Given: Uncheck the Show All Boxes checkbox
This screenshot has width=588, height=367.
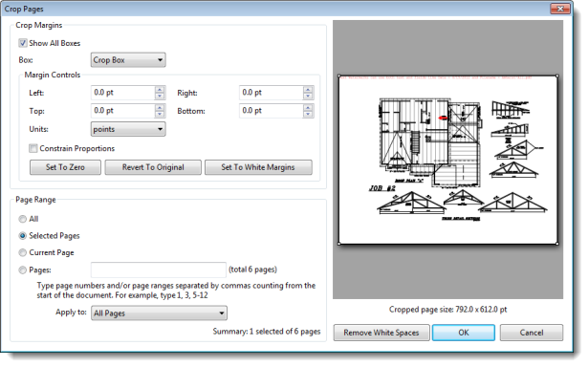Looking at the screenshot, I should coord(23,43).
